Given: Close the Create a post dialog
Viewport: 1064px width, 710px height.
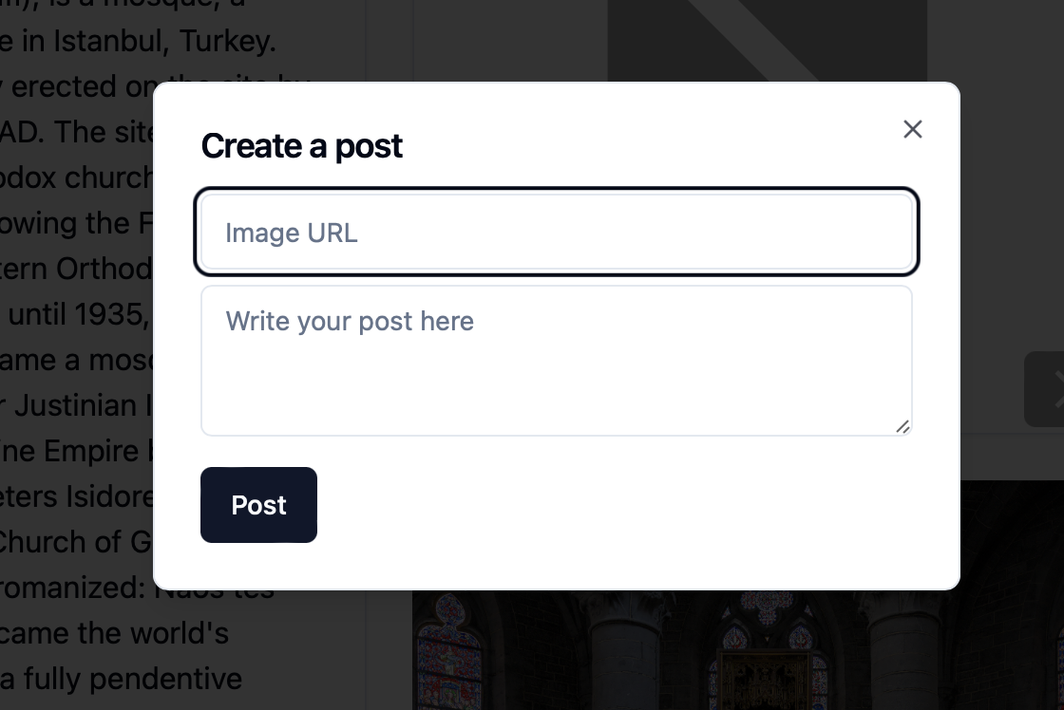Looking at the screenshot, I should coord(913,129).
